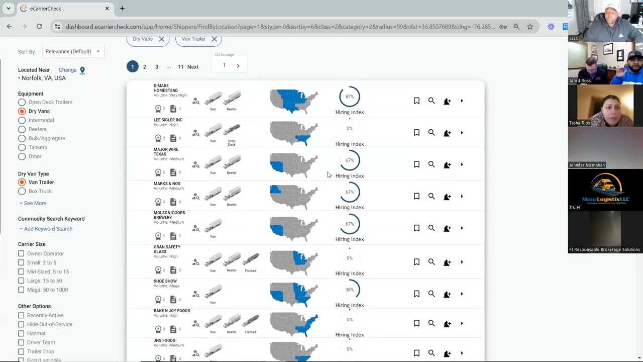The image size is (643, 362).
Task: Bookmark BAKE N JOY FOODS shipper
Action: 416,323
